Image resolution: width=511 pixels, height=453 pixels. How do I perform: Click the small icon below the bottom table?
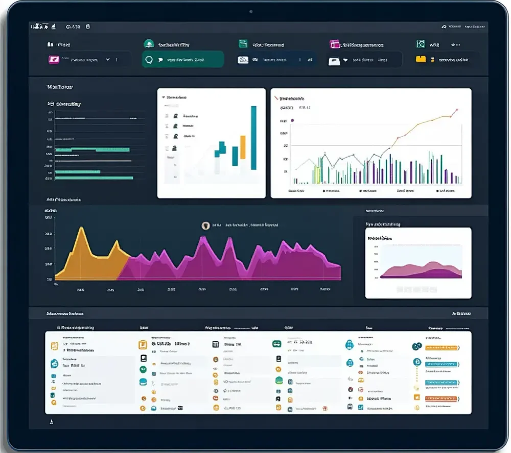coord(51,422)
